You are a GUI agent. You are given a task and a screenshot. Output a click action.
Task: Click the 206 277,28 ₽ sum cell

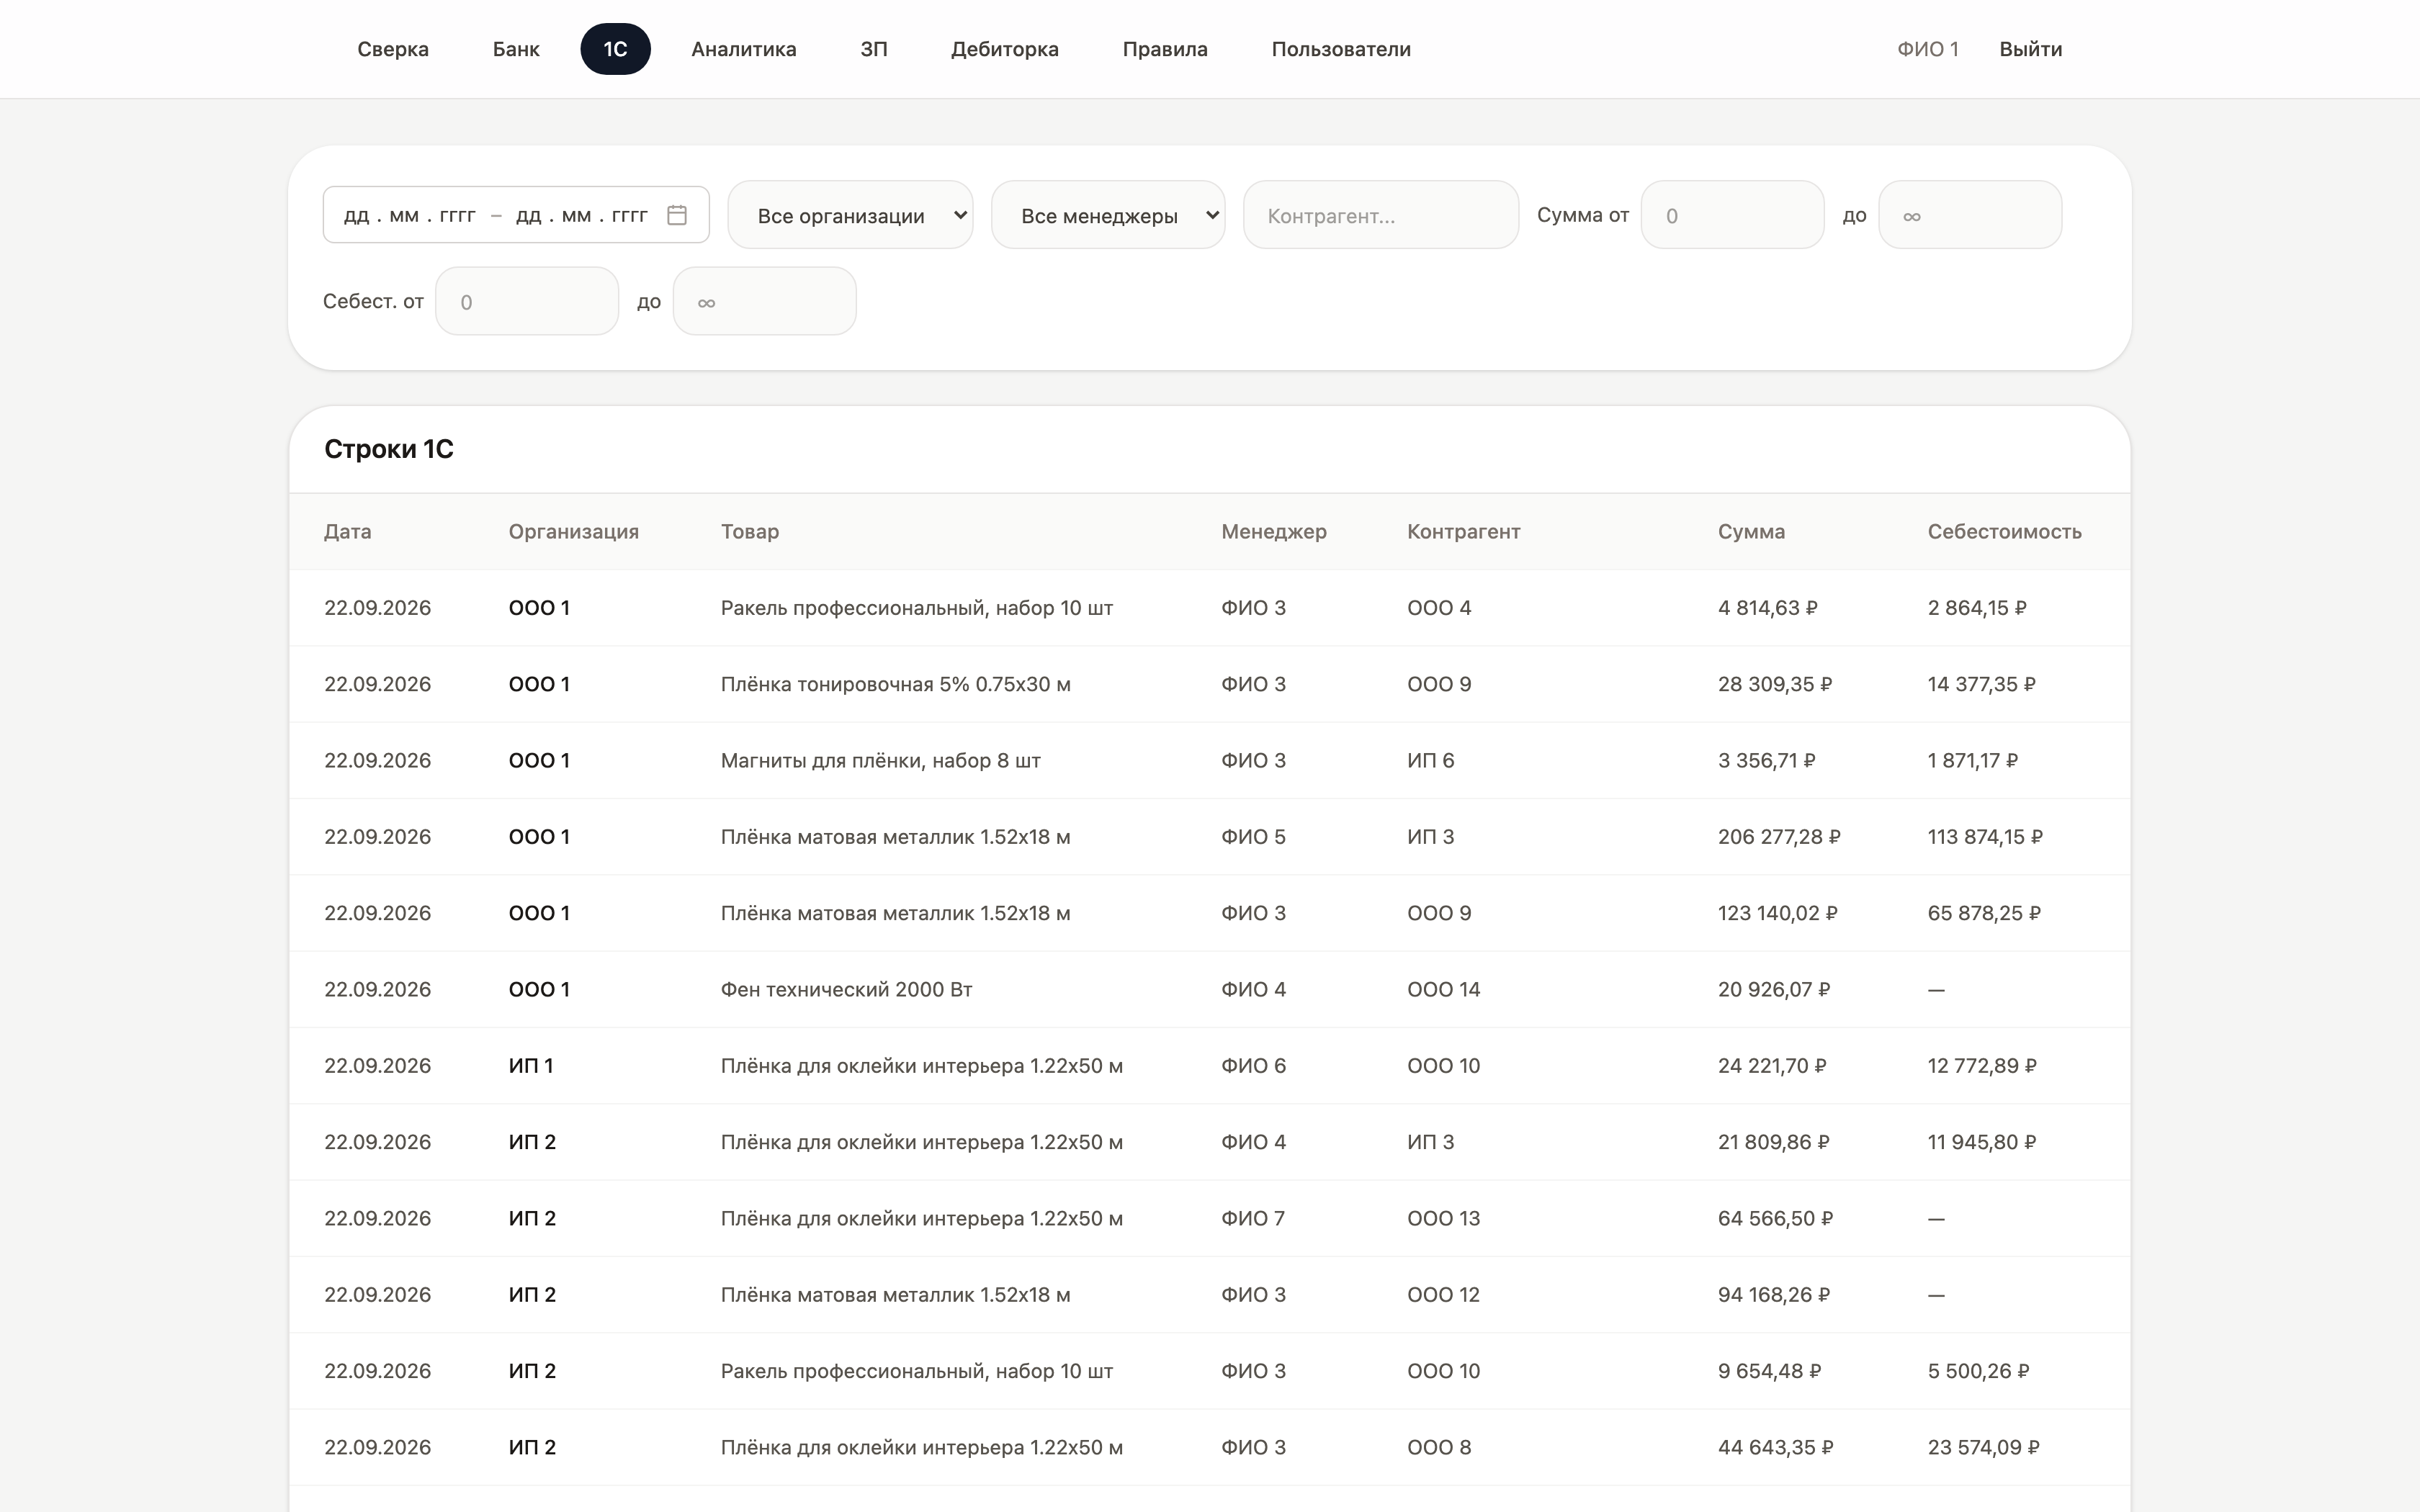click(x=1779, y=837)
